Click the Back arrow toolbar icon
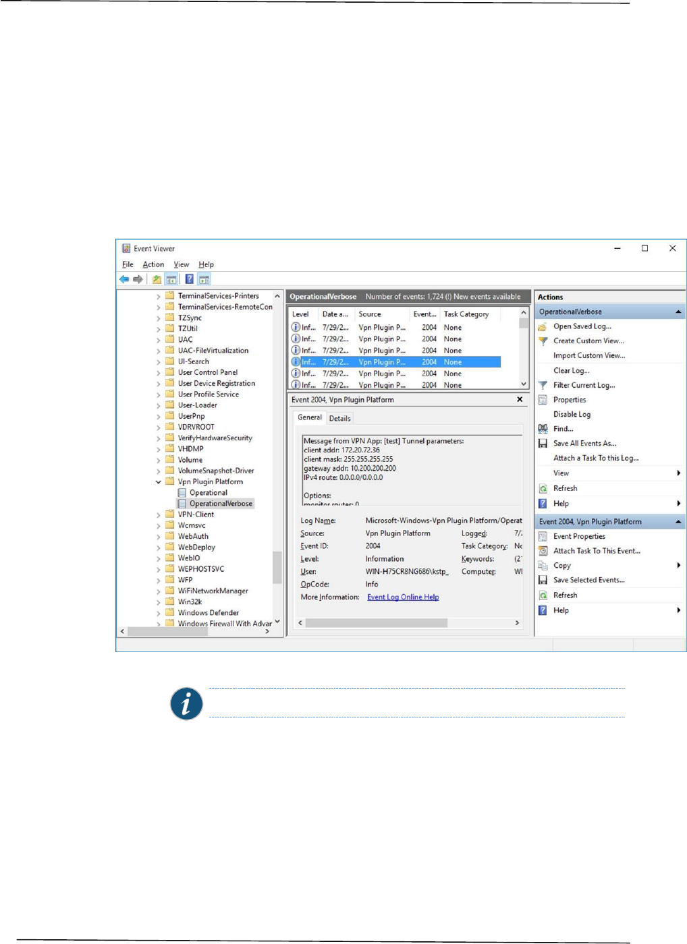 click(x=124, y=279)
